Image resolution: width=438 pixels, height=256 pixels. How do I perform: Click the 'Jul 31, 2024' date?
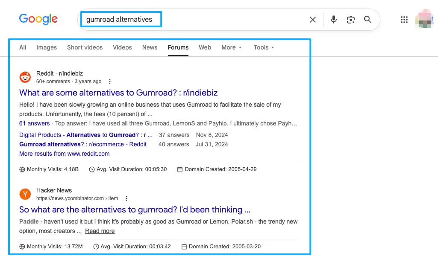pyautogui.click(x=212, y=145)
